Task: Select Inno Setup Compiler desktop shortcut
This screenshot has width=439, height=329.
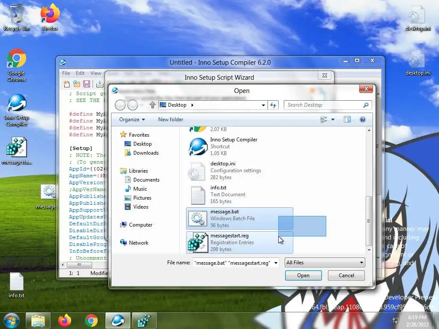Action: [17, 110]
